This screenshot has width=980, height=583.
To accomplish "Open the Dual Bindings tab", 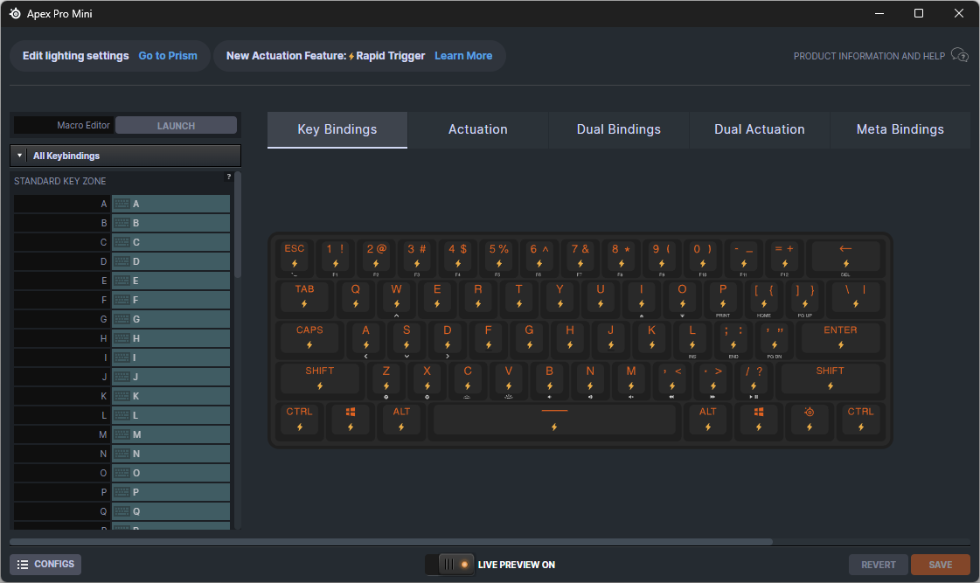I will pyautogui.click(x=619, y=129).
